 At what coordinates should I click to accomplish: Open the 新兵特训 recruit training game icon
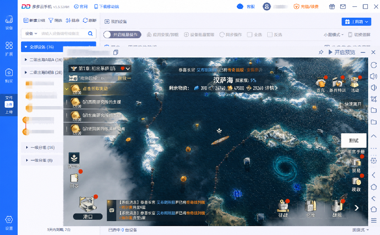[x=337, y=85]
